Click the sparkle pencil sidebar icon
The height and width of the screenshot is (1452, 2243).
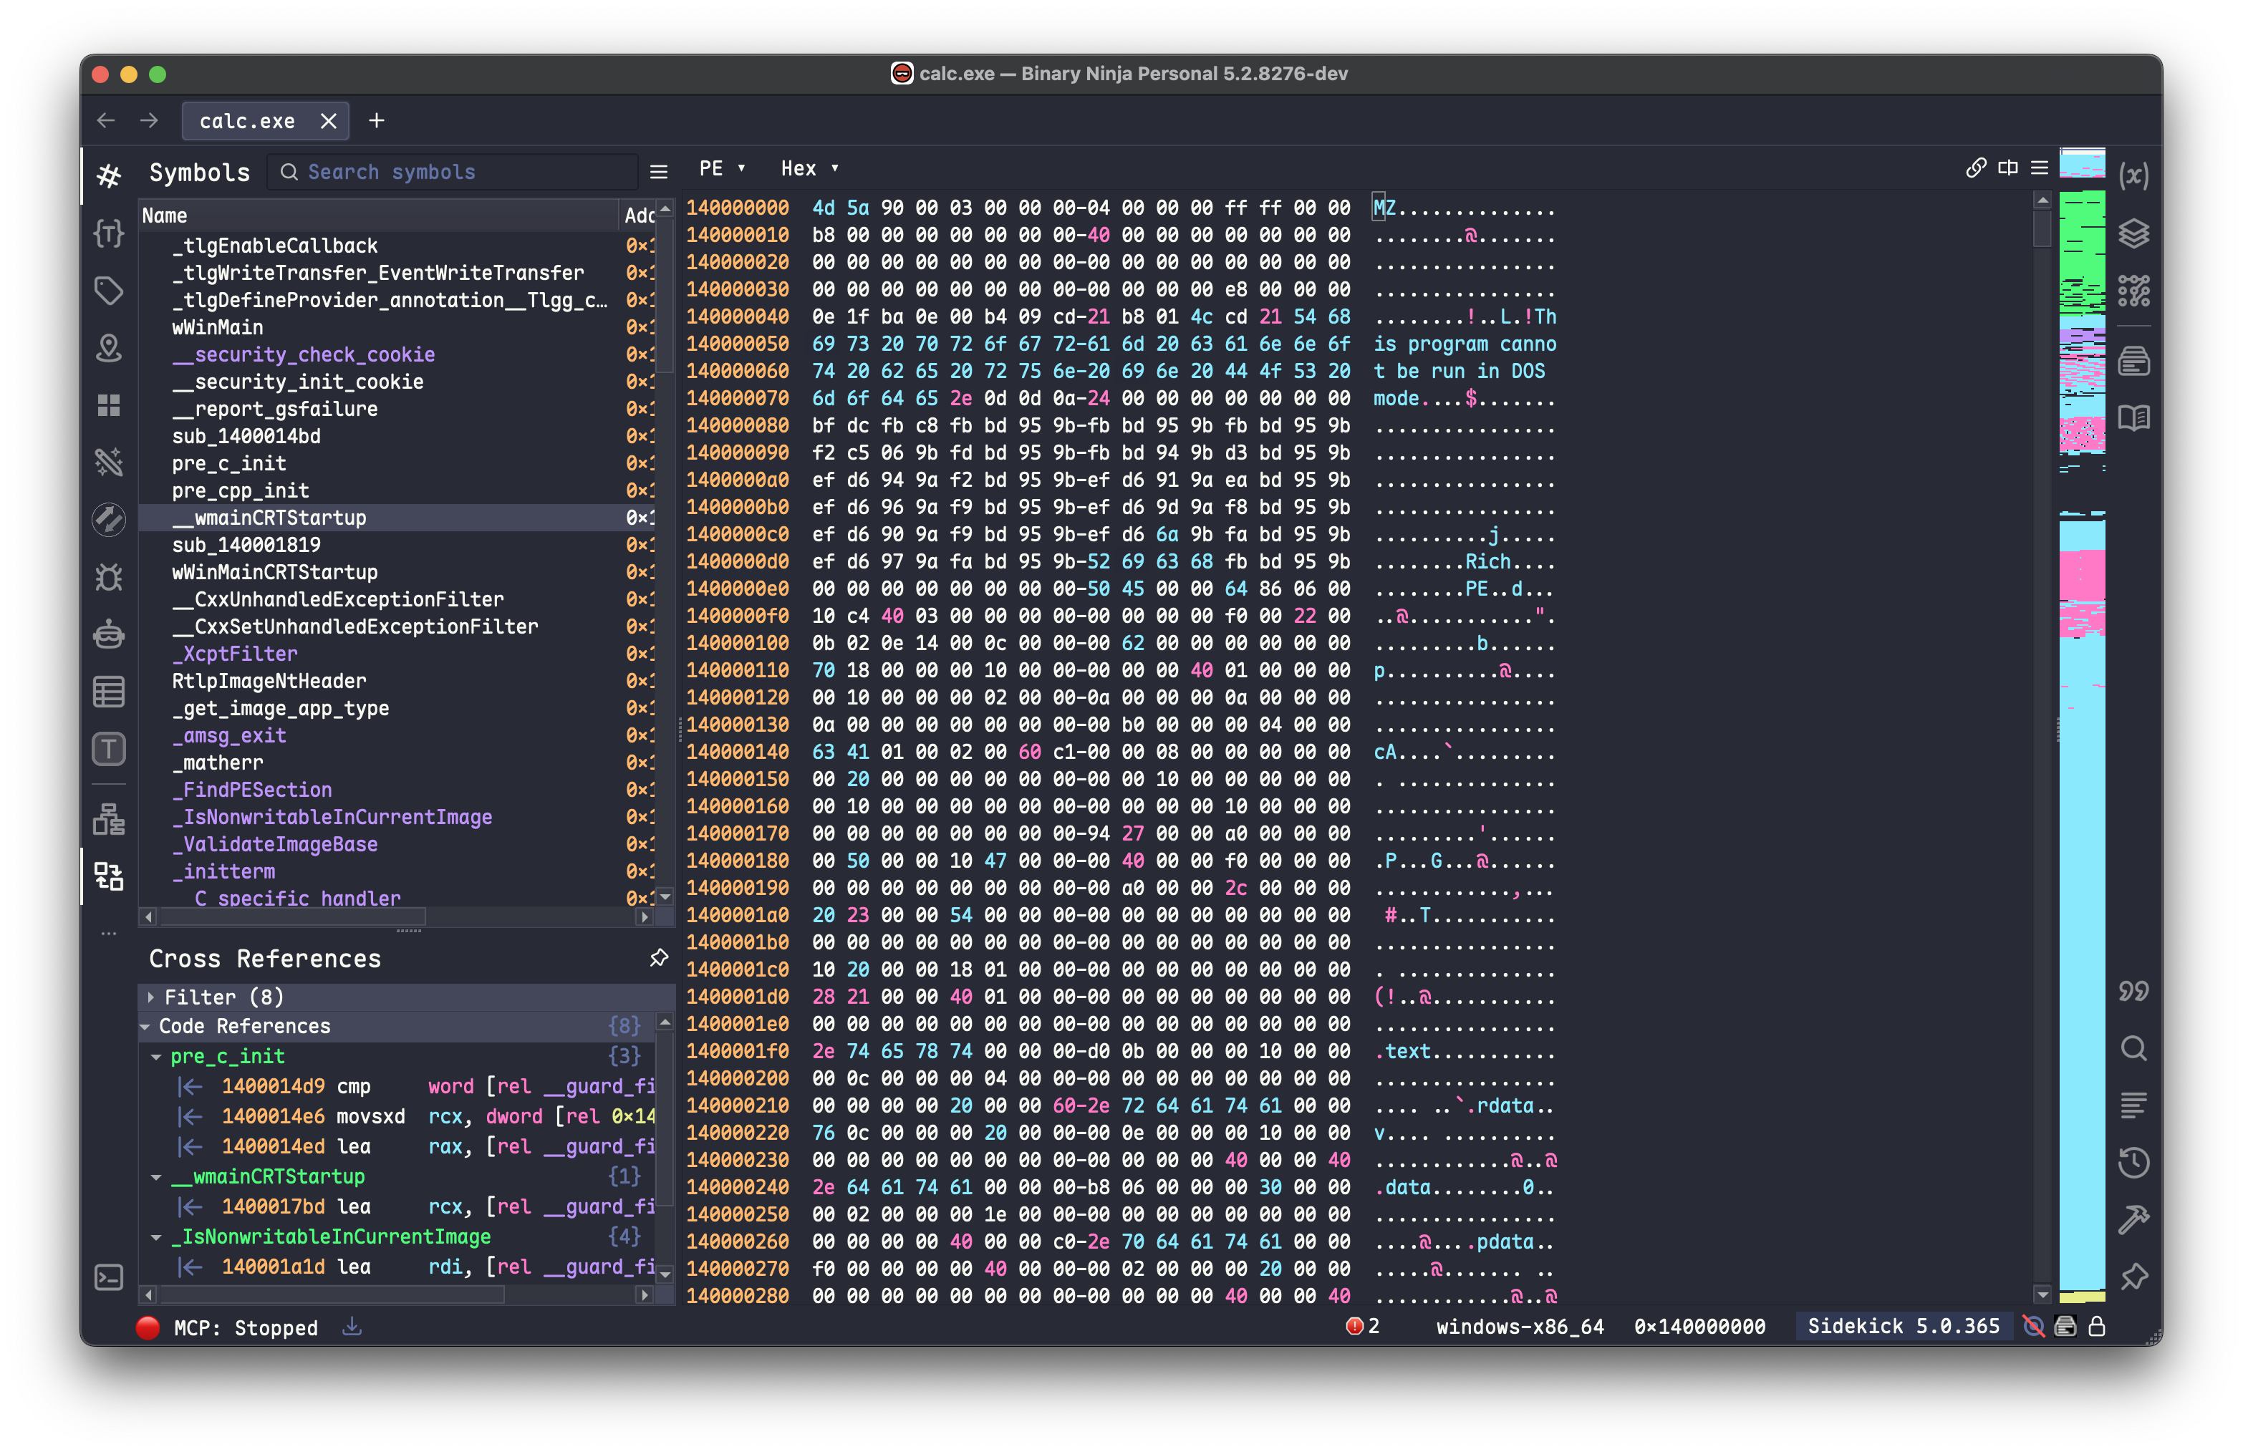tap(108, 462)
